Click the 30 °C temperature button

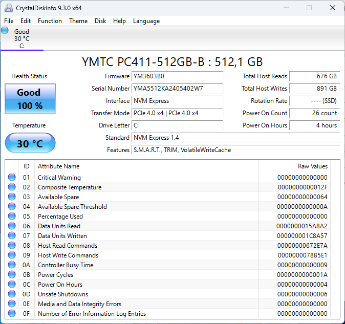pos(30,143)
